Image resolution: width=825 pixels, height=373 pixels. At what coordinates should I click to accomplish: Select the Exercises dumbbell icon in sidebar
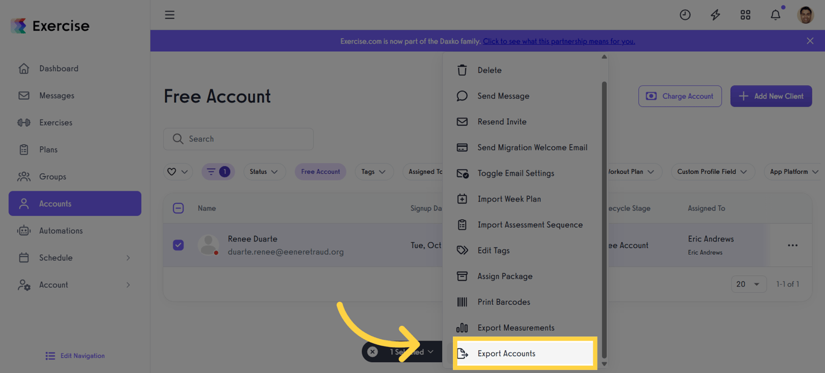(x=24, y=122)
